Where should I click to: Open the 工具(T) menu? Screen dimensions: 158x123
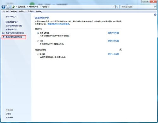(30, 12)
